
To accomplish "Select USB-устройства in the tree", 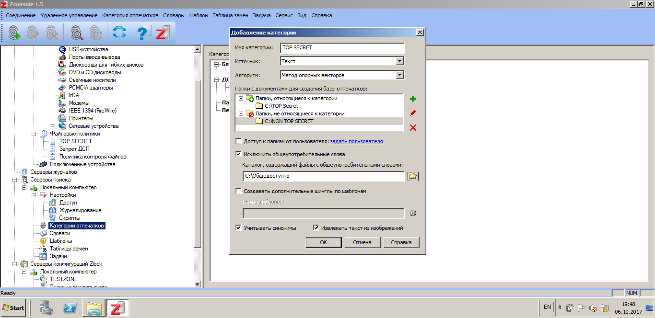I will pyautogui.click(x=88, y=49).
